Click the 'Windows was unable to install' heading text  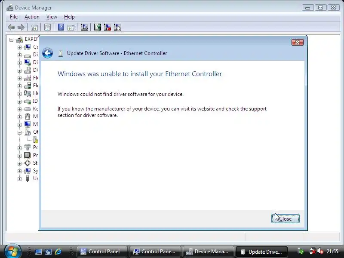click(x=139, y=74)
